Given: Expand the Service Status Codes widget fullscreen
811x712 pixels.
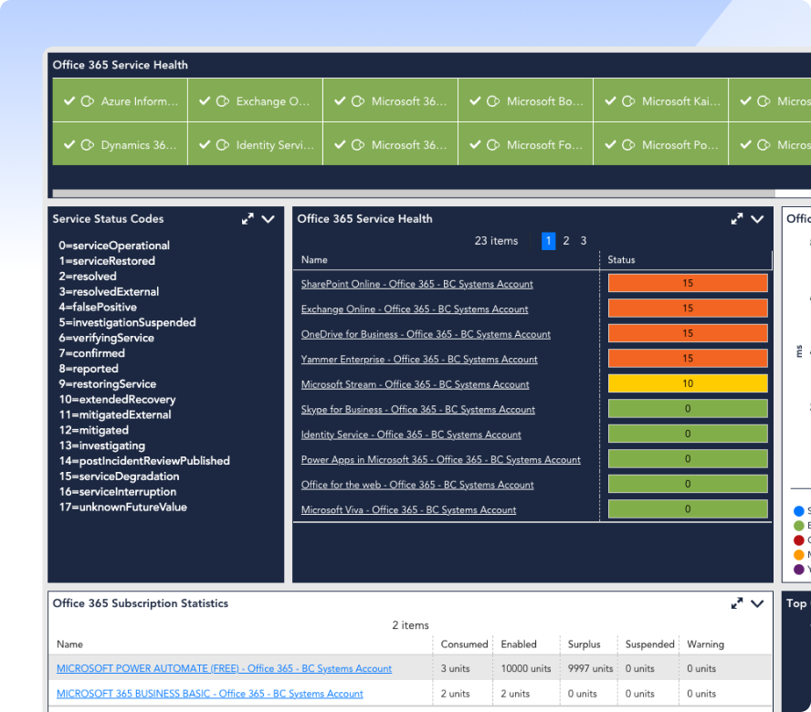Looking at the screenshot, I should pyautogui.click(x=248, y=219).
